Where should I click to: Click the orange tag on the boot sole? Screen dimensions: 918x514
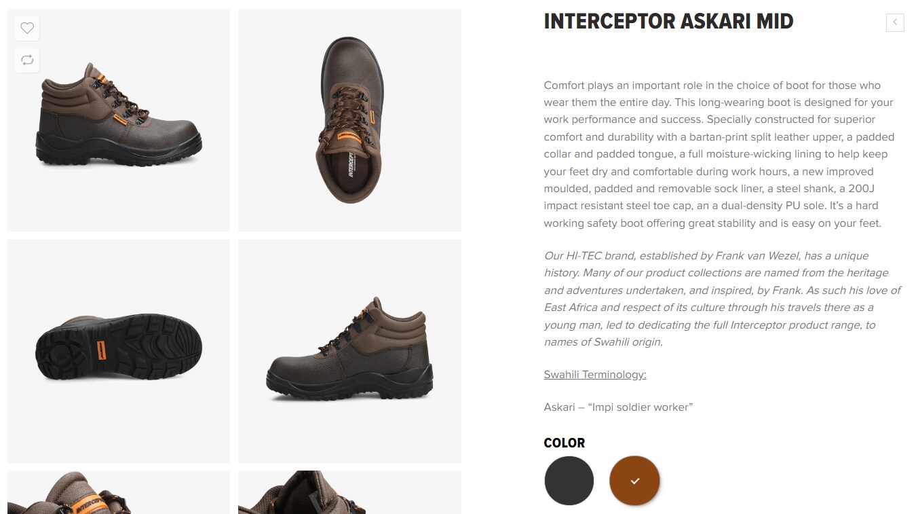(x=102, y=349)
